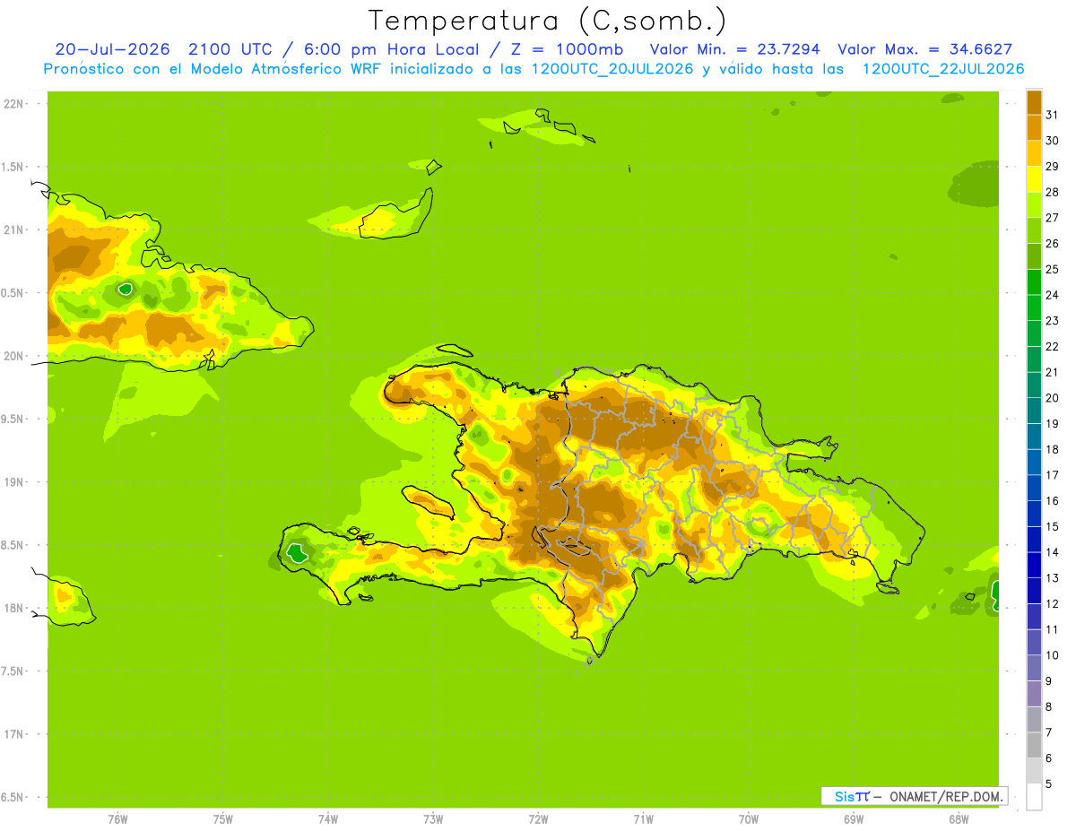The height and width of the screenshot is (831, 1076).
Task: Click the 'ONAMET/REP.DOM.' credit label
Action: 946,796
